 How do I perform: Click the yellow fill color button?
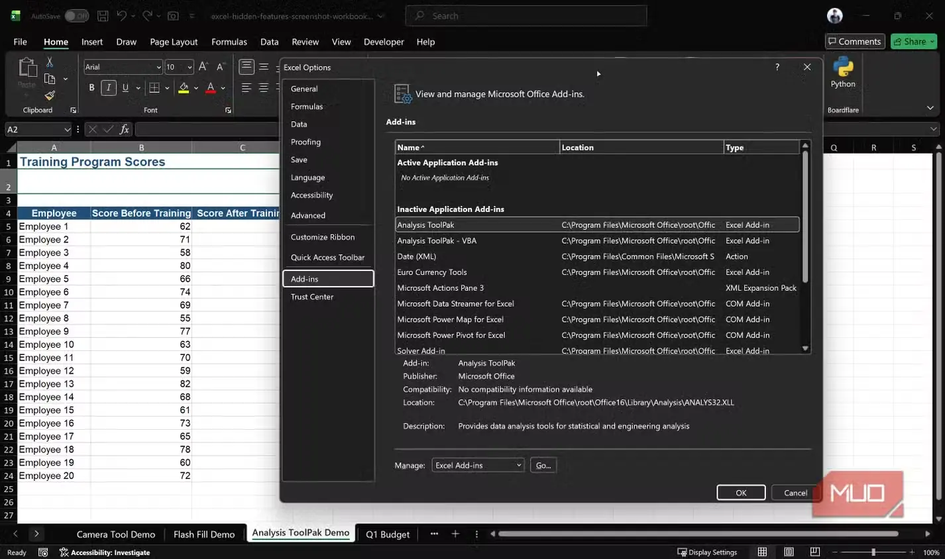pyautogui.click(x=184, y=87)
